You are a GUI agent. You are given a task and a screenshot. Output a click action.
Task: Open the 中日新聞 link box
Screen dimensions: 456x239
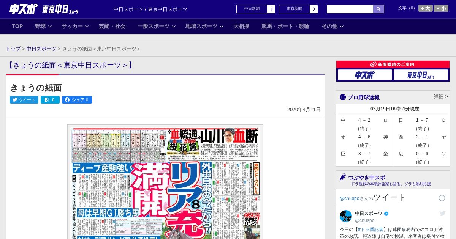[252, 9]
